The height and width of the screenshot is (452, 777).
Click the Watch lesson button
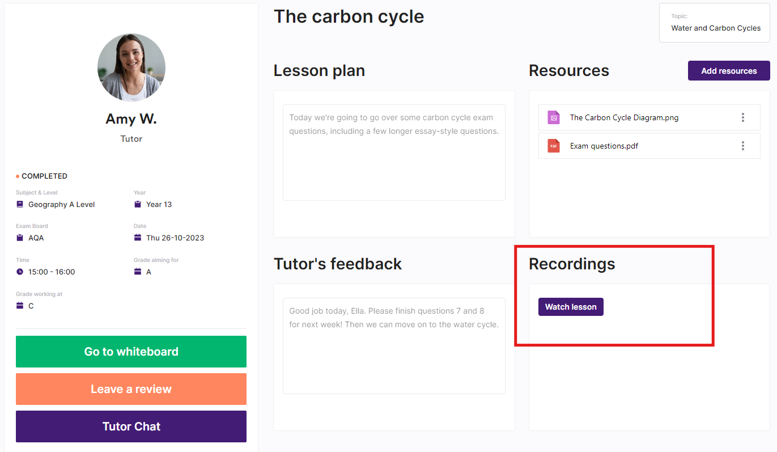pos(571,307)
